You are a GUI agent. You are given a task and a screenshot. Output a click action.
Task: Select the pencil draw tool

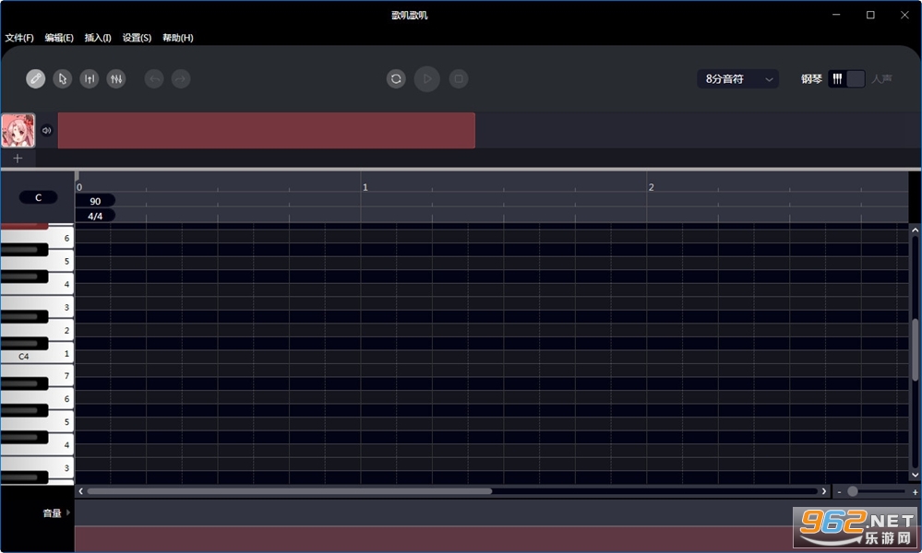pyautogui.click(x=36, y=78)
